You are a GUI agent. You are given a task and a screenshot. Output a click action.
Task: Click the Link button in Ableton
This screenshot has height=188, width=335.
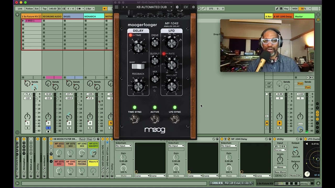[x=20, y=9]
